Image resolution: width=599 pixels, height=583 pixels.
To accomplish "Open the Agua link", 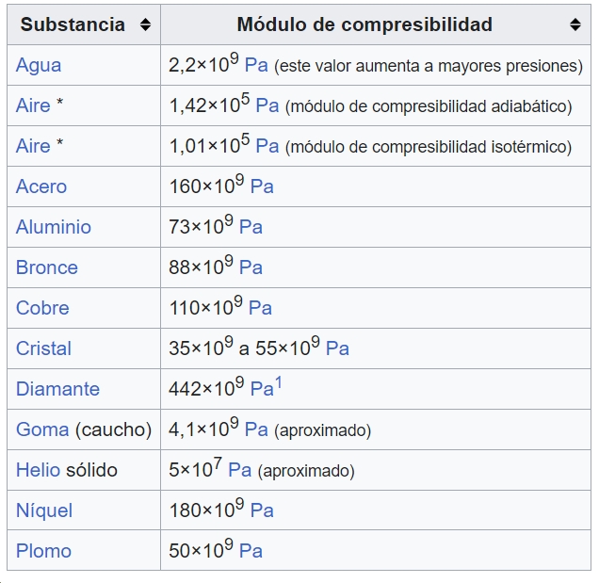I will [39, 65].
